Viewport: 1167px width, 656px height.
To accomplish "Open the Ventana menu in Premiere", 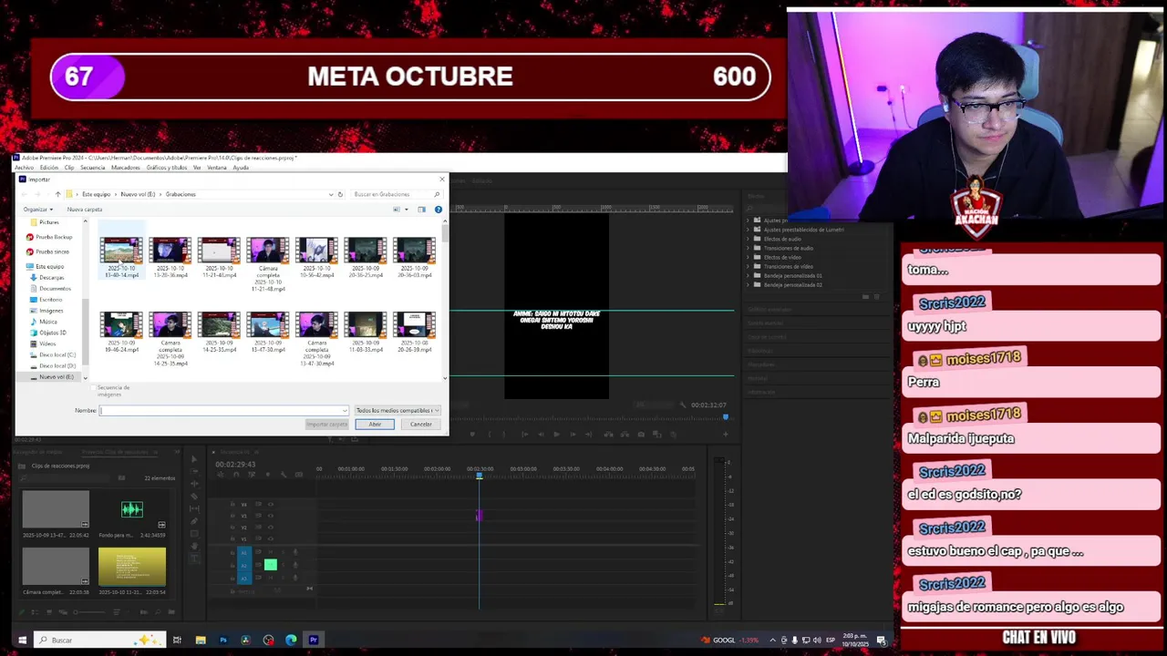I will pos(217,168).
